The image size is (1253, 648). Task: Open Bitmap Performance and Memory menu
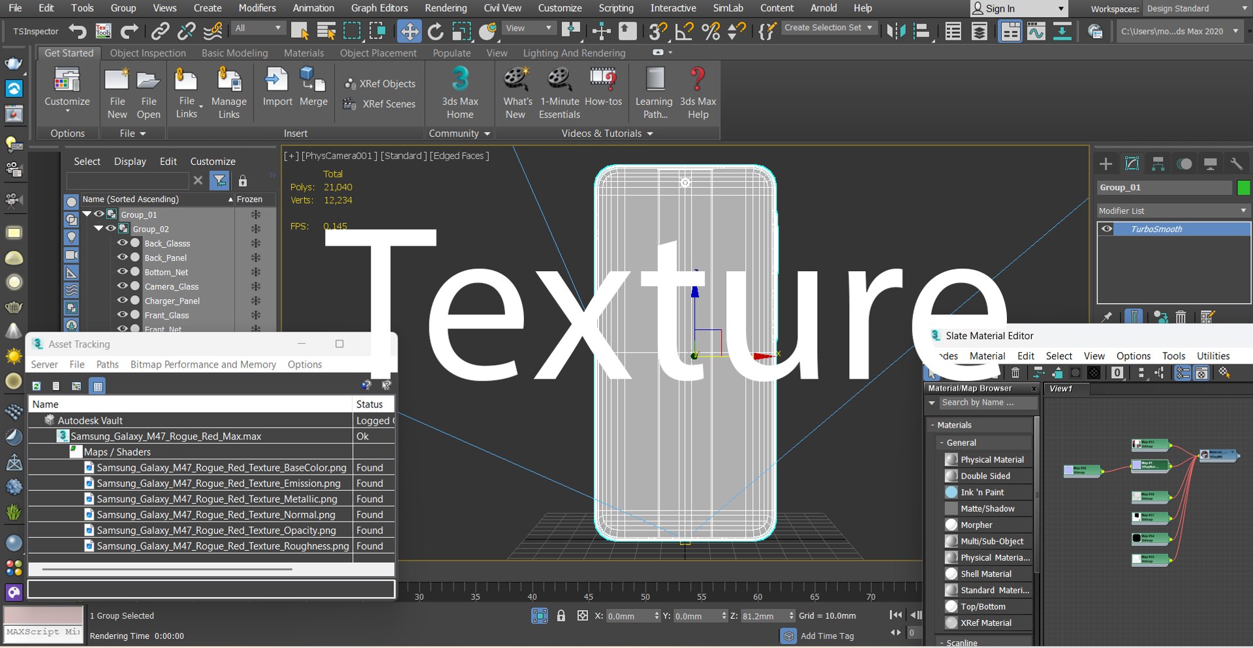203,364
